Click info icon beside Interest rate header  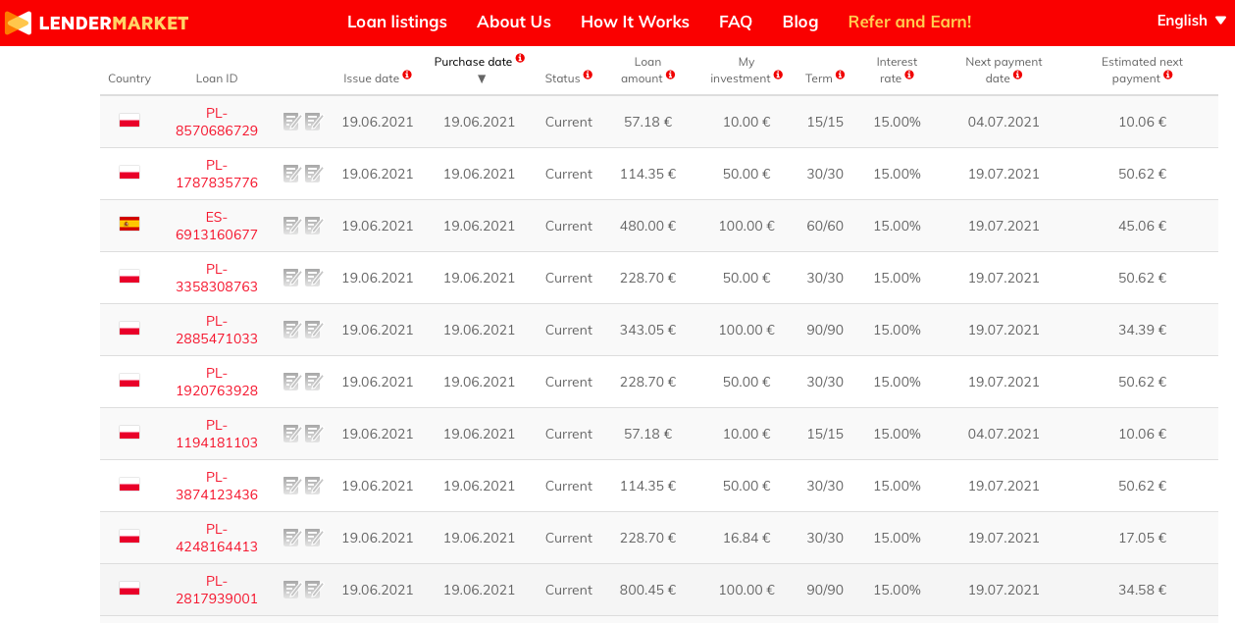tap(909, 75)
